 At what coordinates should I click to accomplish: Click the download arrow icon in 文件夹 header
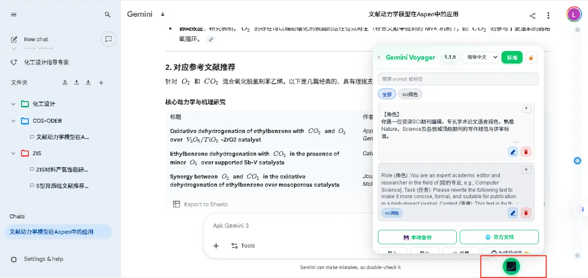tap(88, 83)
